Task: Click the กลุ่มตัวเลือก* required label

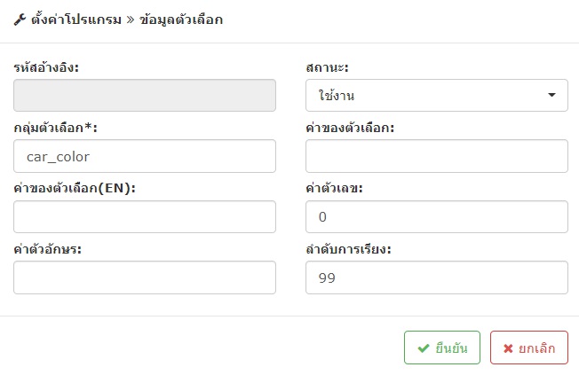Action: pos(55,128)
